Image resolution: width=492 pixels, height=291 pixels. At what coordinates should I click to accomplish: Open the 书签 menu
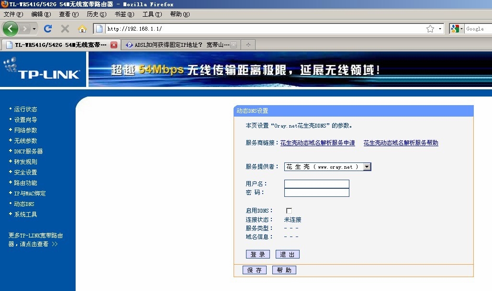click(124, 14)
